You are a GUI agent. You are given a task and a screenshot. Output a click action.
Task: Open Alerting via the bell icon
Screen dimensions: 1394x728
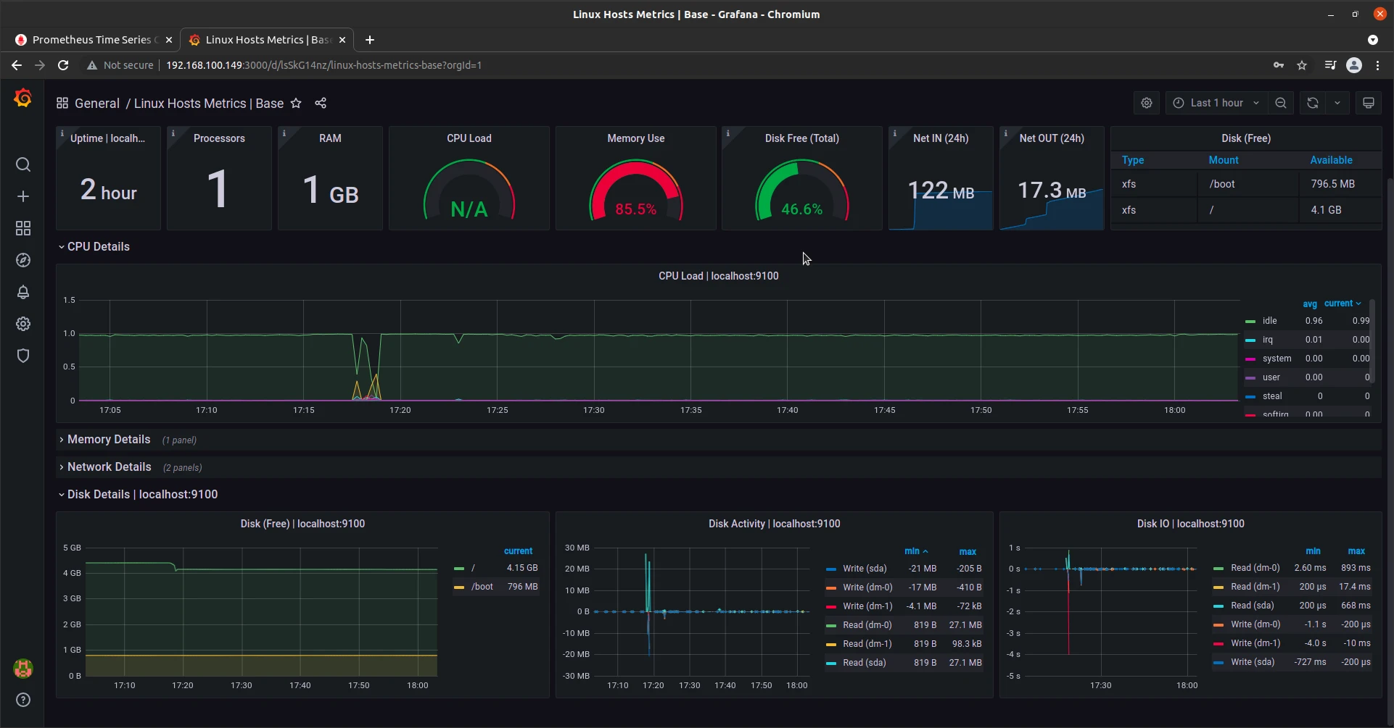pos(24,293)
